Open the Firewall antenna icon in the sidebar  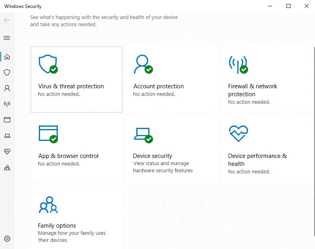pos(7,104)
